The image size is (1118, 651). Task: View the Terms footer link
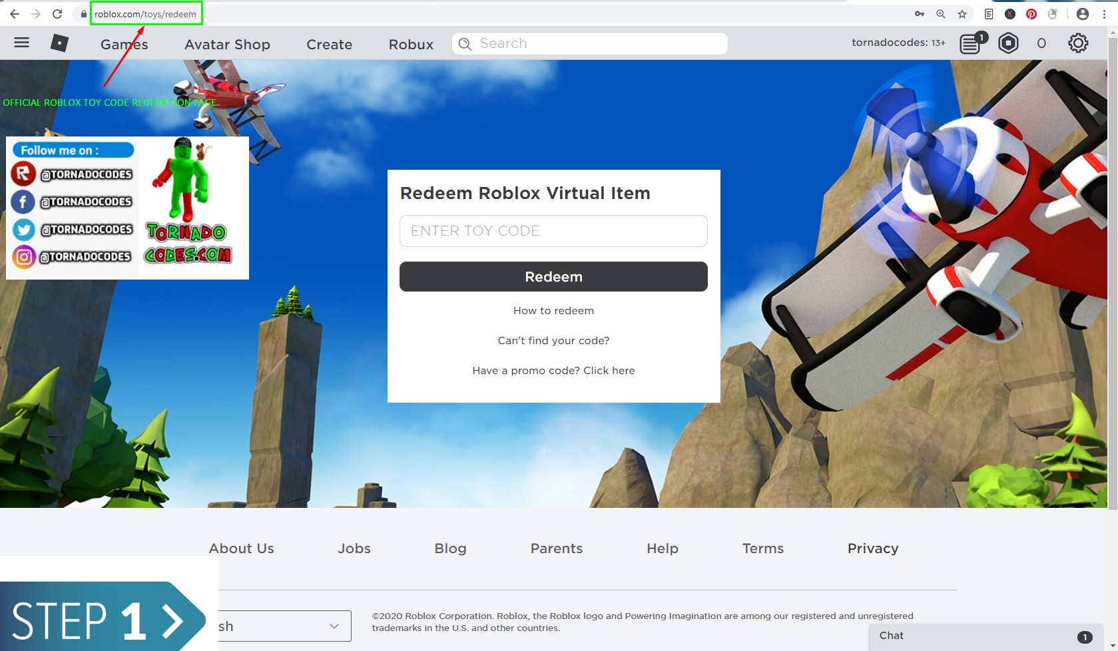coord(762,548)
